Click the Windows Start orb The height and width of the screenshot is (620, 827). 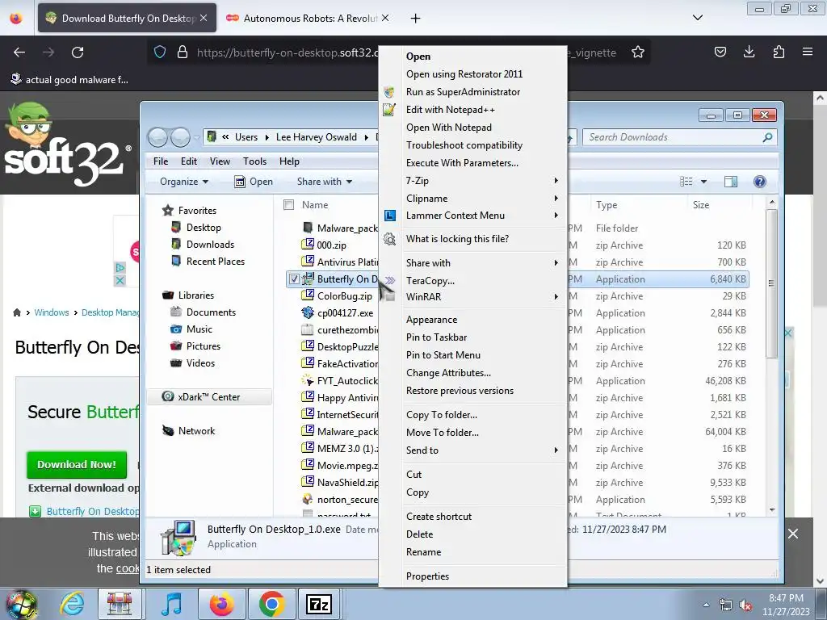pyautogui.click(x=21, y=604)
